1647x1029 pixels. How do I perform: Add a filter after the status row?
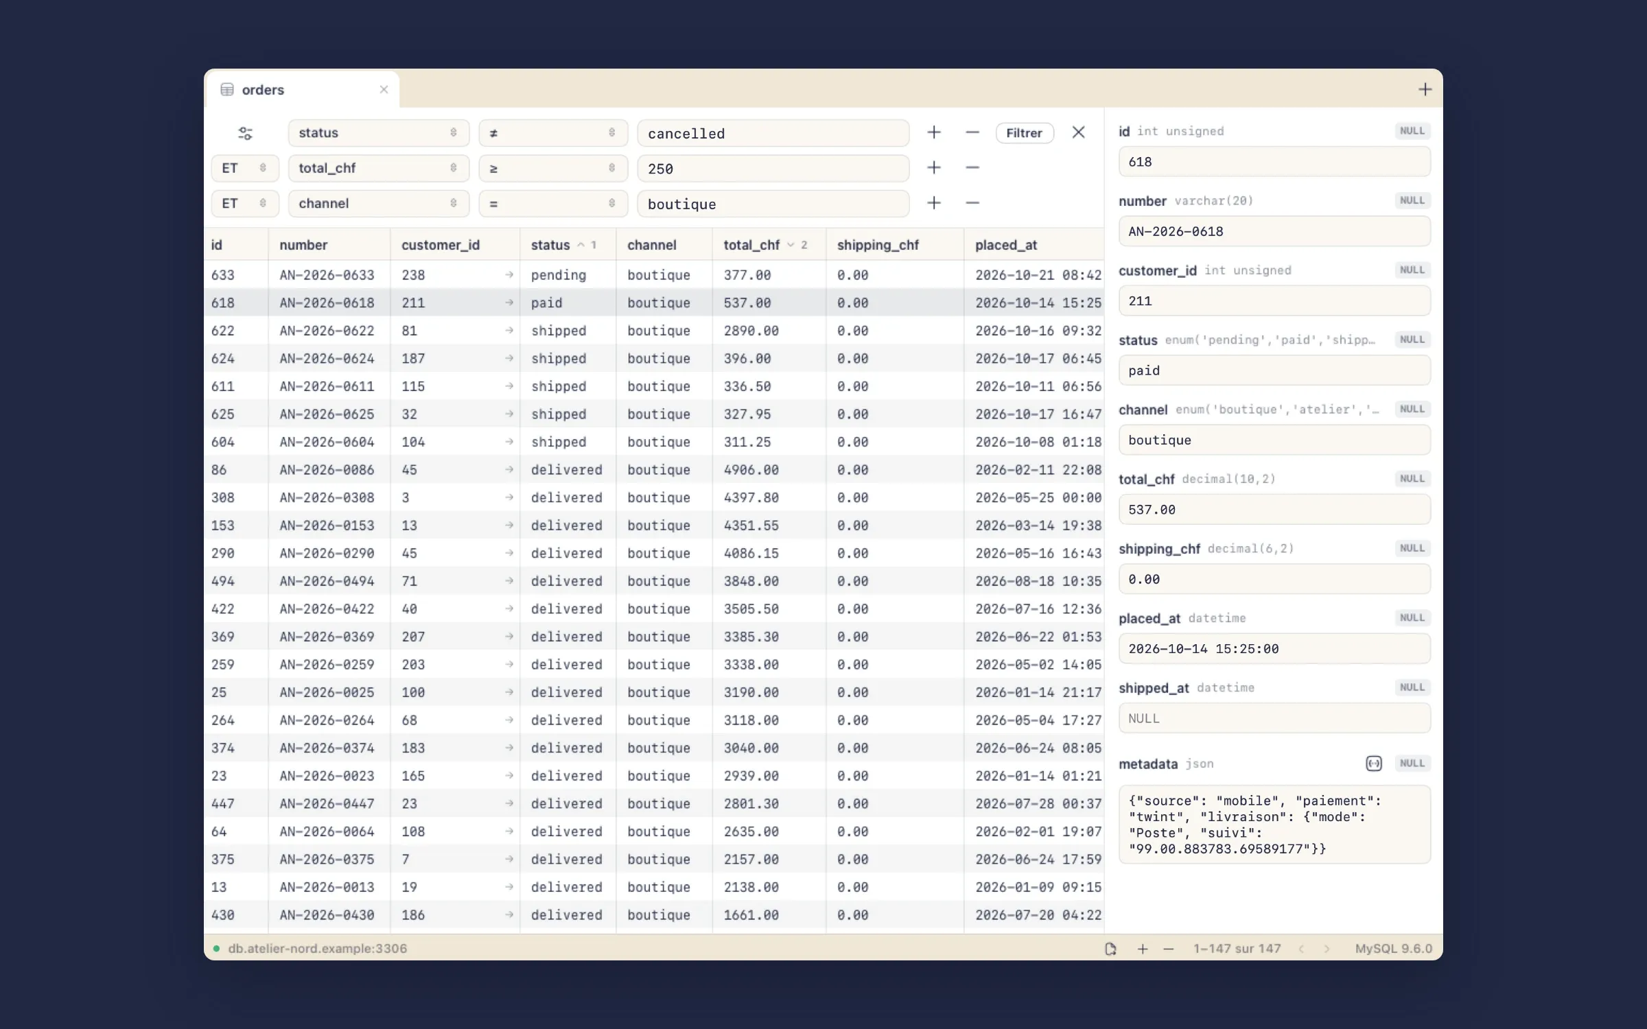[934, 132]
